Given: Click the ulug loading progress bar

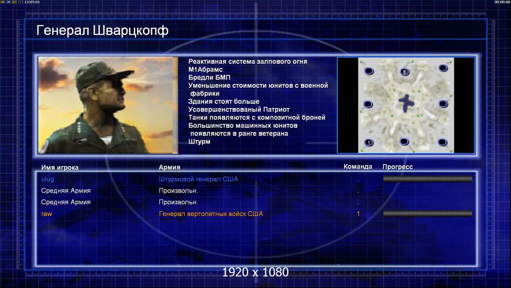Looking at the screenshot, I should point(428,179).
